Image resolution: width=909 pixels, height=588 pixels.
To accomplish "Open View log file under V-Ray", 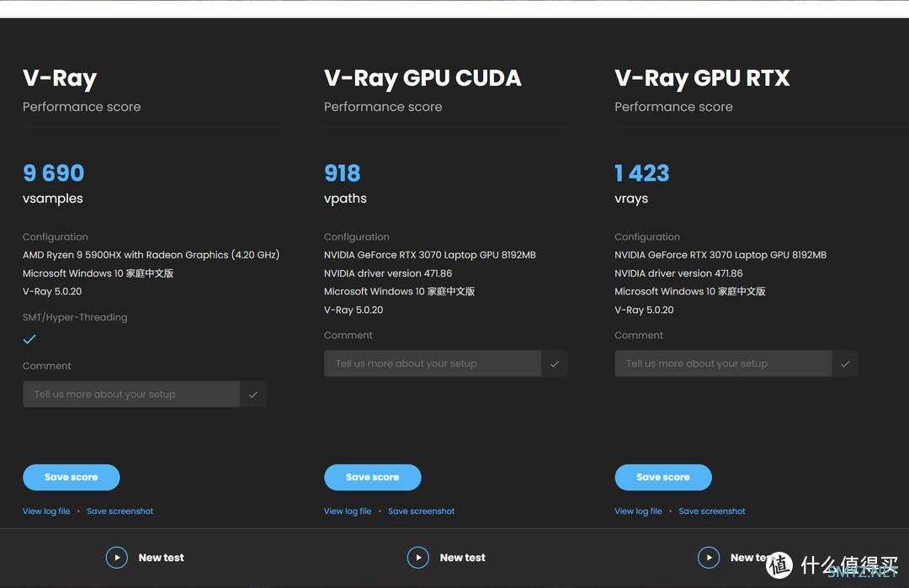I will 46,511.
